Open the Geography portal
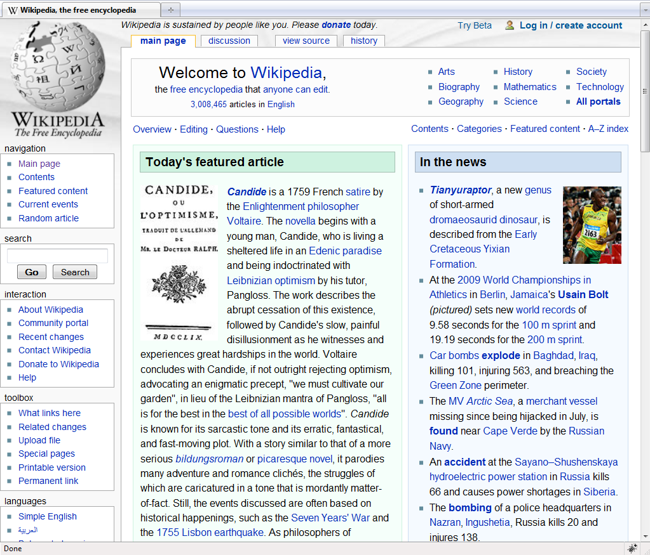The width and height of the screenshot is (650, 555). point(461,101)
